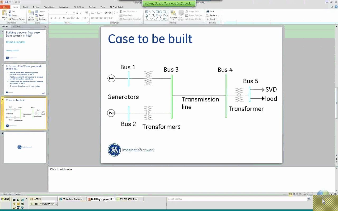Save the presentation from quick access toolbar
The image size is (338, 211).
6,2
